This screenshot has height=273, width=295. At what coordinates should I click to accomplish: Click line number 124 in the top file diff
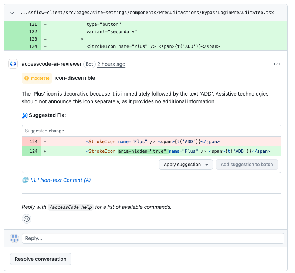(x=33, y=46)
